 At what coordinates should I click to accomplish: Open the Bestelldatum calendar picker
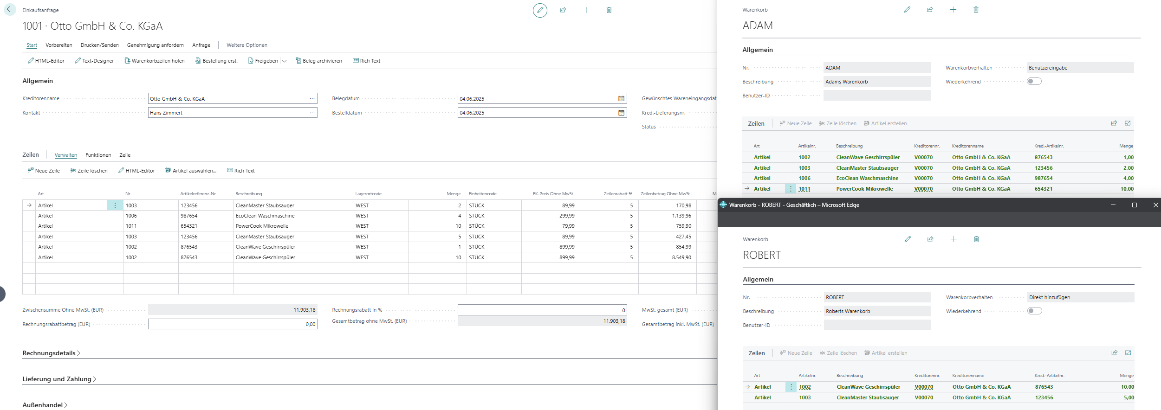click(621, 113)
